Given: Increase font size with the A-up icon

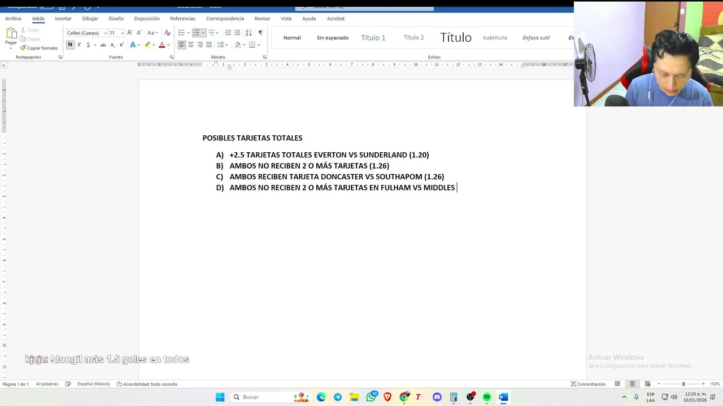Looking at the screenshot, I should [x=130, y=33].
